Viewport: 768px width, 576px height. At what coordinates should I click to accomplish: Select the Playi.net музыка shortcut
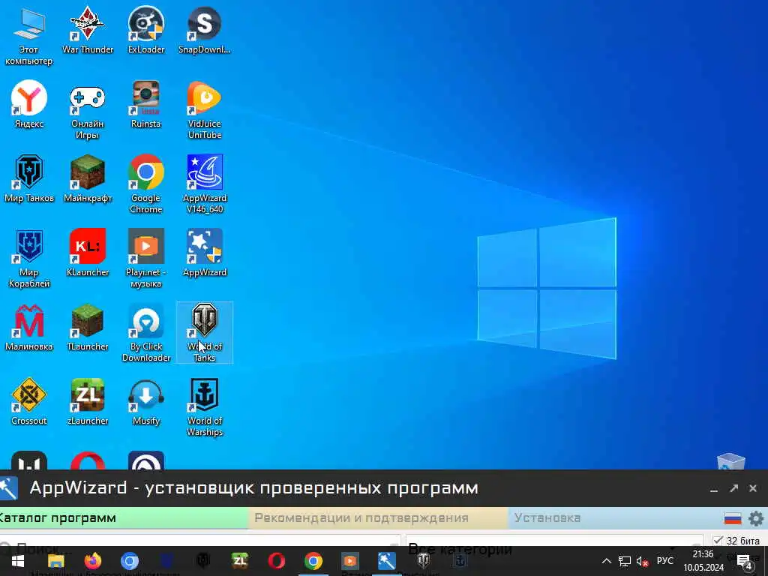tap(146, 258)
